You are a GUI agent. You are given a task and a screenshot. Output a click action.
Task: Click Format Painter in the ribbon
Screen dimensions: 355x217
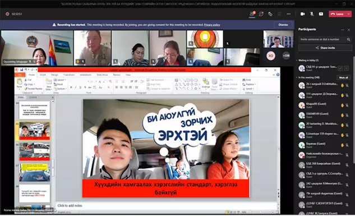point(33,89)
